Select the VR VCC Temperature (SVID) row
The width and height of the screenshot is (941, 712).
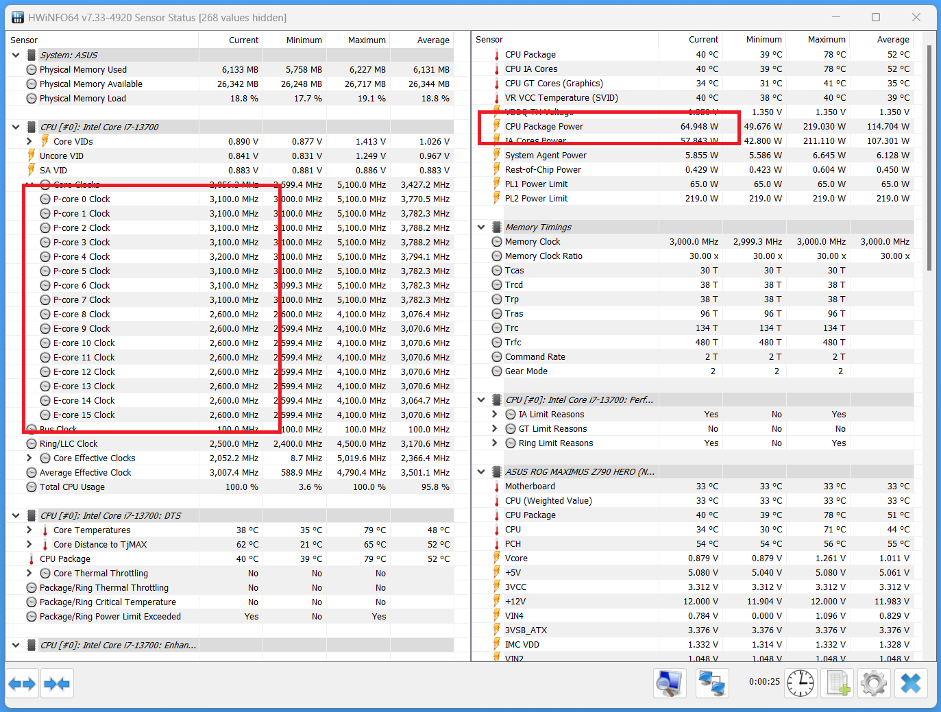click(693, 97)
